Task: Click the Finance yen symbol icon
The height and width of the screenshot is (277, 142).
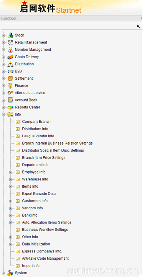Action: click(10, 86)
